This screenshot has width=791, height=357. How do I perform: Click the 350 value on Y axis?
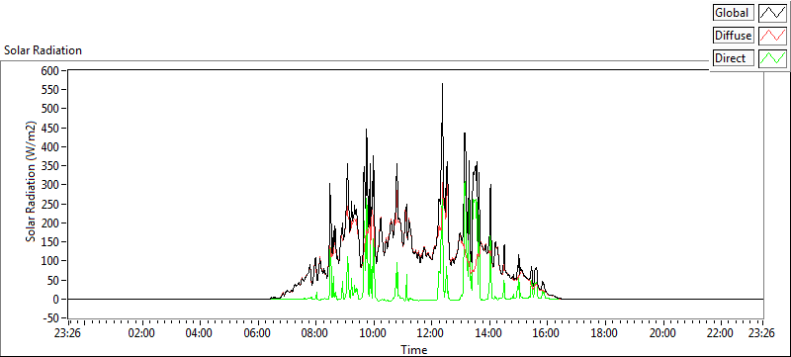tap(51, 166)
